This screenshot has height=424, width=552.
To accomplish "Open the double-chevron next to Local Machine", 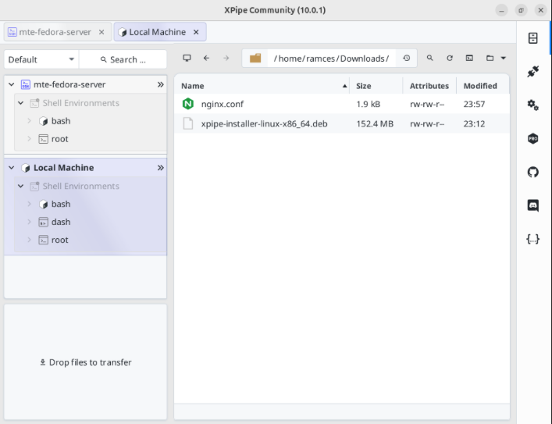I will tap(161, 168).
